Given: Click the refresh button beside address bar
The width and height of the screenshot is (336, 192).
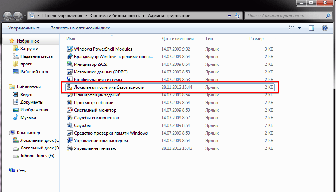Looking at the screenshot, I should 237,16.
